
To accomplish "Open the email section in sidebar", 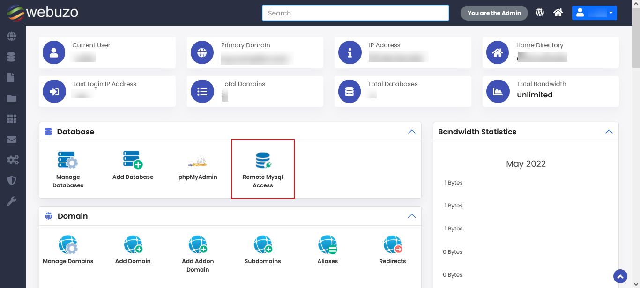I will click(x=12, y=140).
